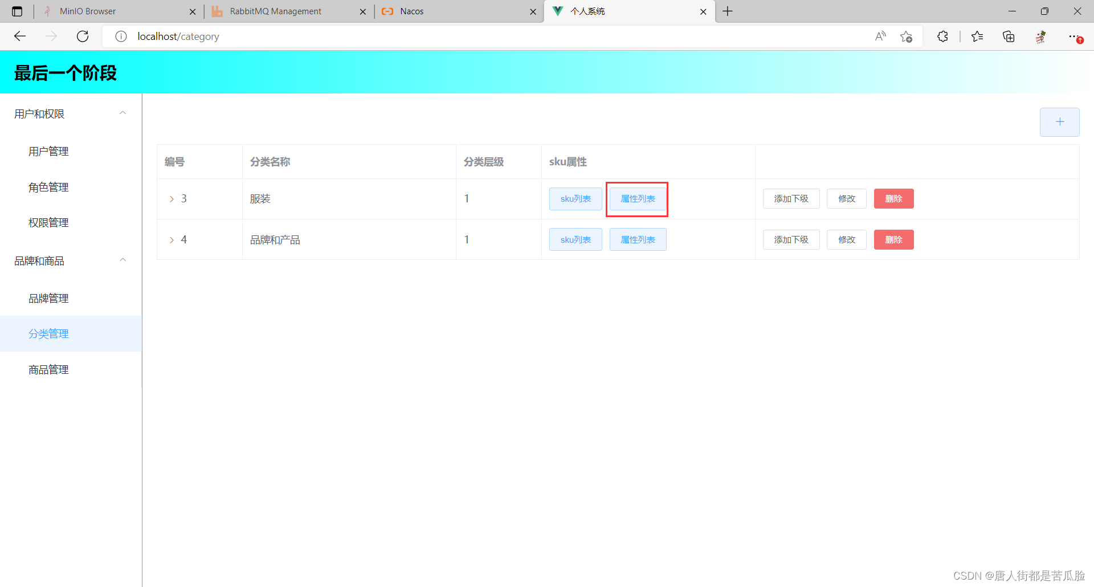Open sku列表 for 品牌和产品
The height and width of the screenshot is (587, 1094).
pos(575,240)
